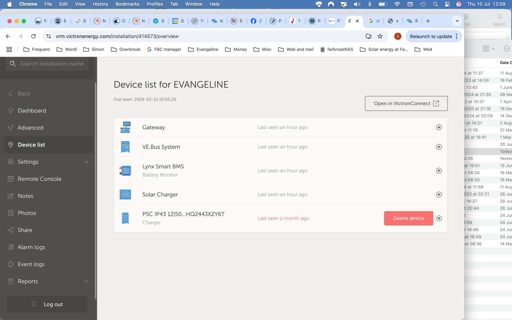Click the browser address bar URL
This screenshot has height=320, width=512.
(117, 36)
